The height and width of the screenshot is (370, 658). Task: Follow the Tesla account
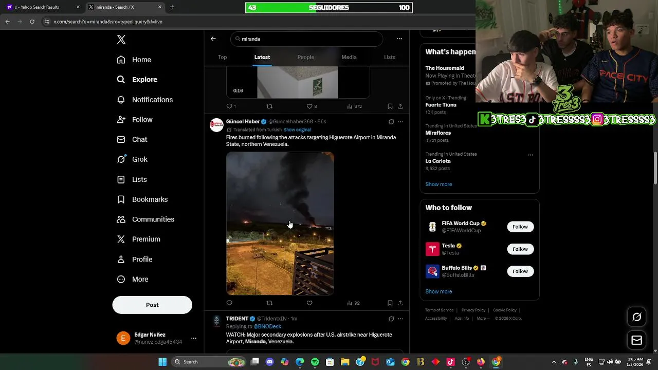[x=520, y=249]
